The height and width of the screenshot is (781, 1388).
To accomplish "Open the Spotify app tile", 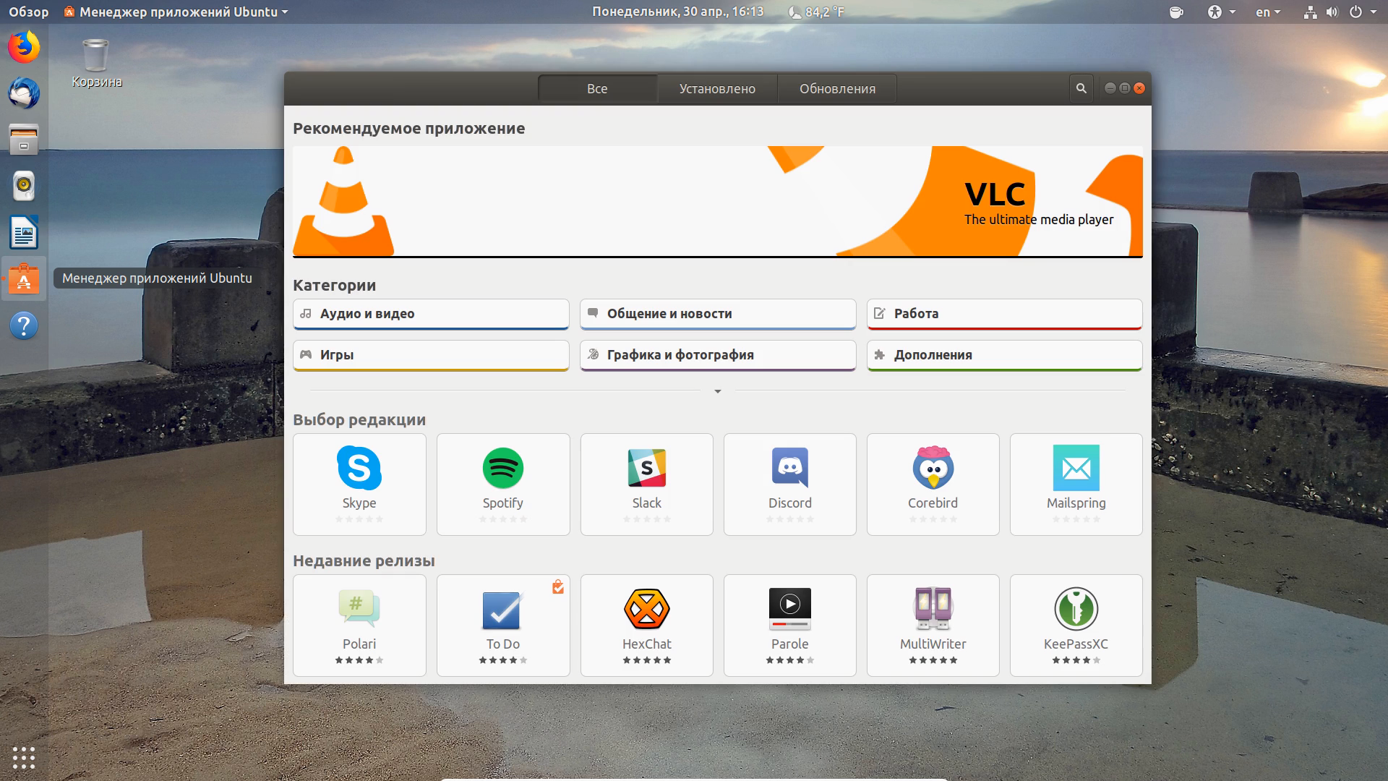I will 503,485.
